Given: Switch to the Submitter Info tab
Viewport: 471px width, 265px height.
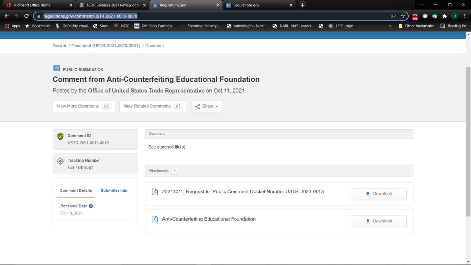Looking at the screenshot, I should click(x=114, y=191).
